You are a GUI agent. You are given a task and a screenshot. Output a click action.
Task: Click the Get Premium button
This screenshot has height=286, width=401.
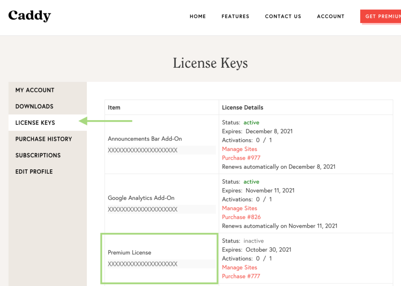click(381, 16)
